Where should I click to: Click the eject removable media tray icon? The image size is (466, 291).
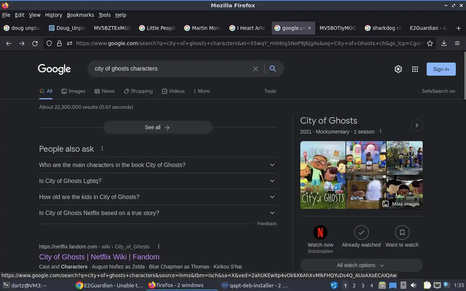(403, 286)
